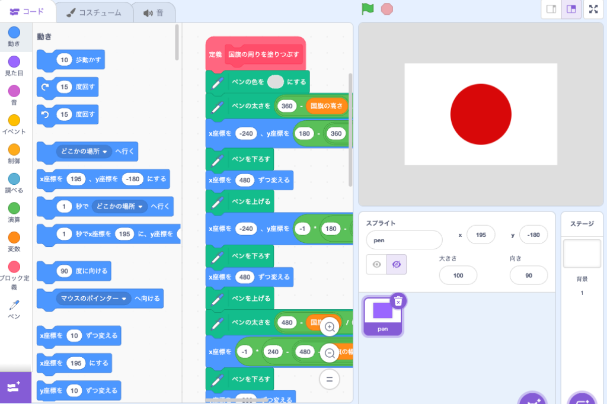Switch to the コスチューム tab

pos(94,12)
